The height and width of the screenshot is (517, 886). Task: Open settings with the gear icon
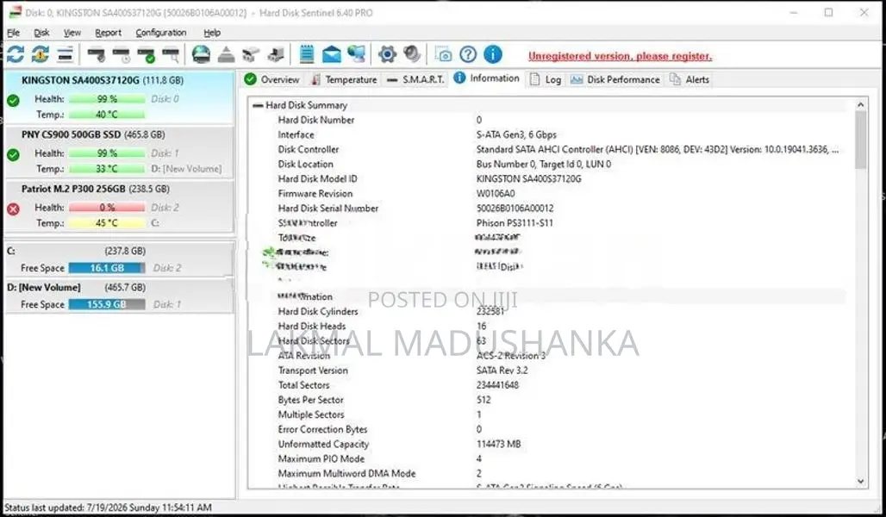tap(387, 54)
